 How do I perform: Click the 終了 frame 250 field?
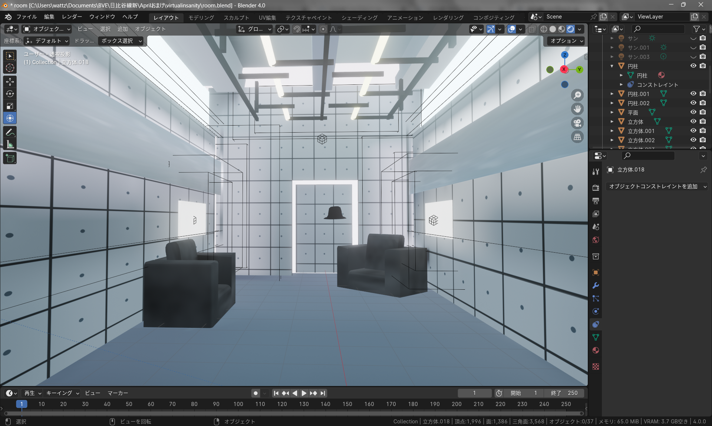click(564, 393)
